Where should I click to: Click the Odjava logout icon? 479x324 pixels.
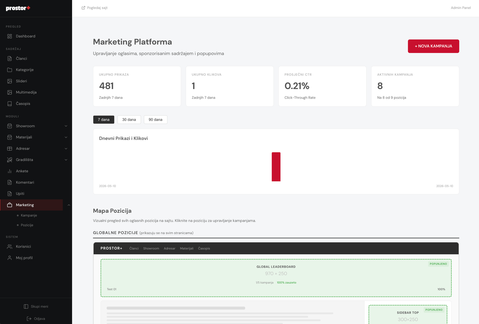click(x=29, y=319)
